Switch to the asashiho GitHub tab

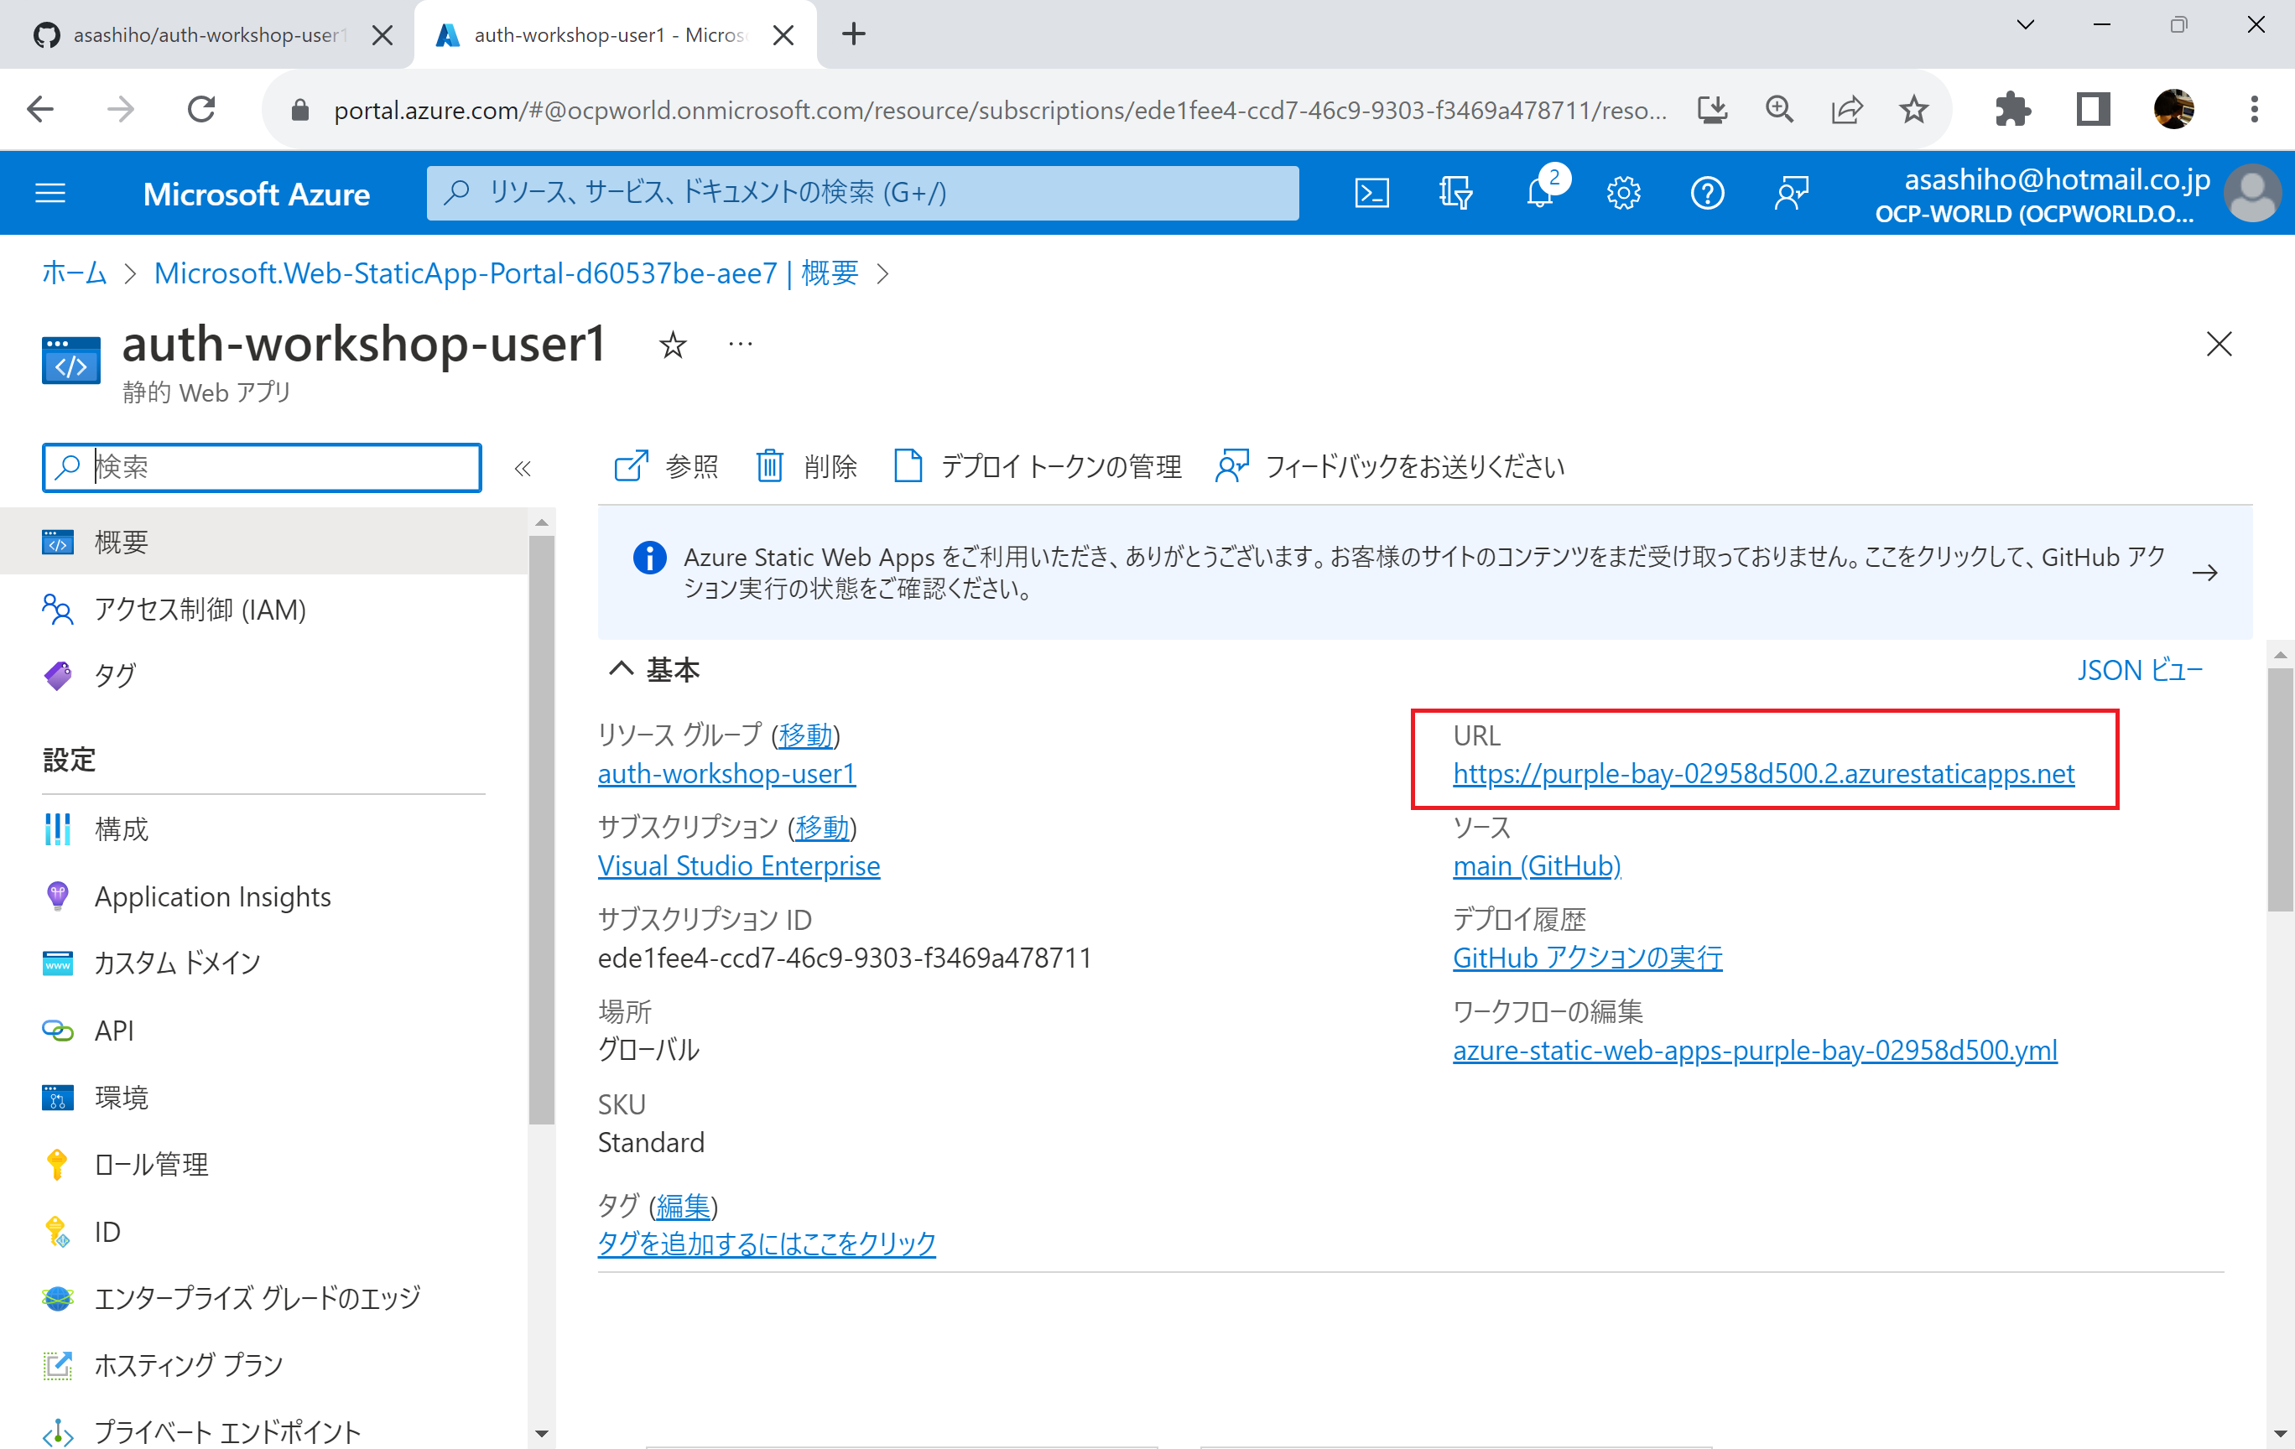point(190,35)
